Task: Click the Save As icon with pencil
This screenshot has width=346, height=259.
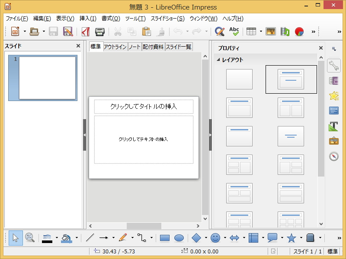Action: [68, 32]
